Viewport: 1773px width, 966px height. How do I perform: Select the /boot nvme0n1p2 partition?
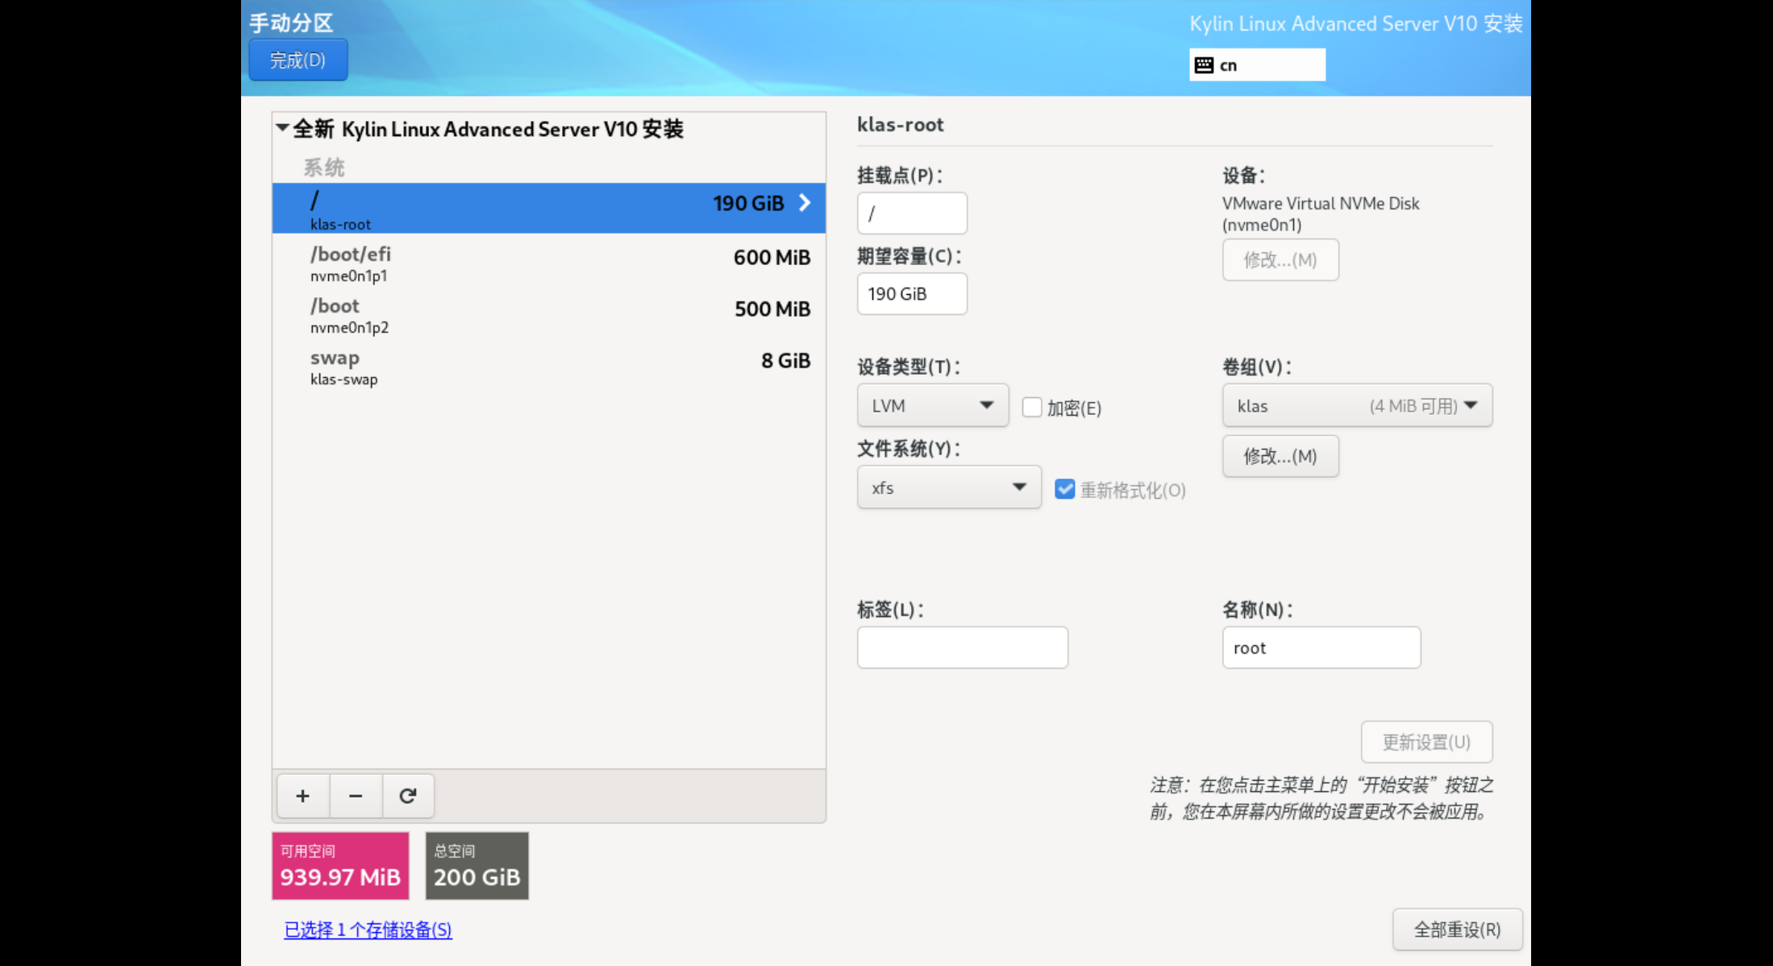coord(549,315)
